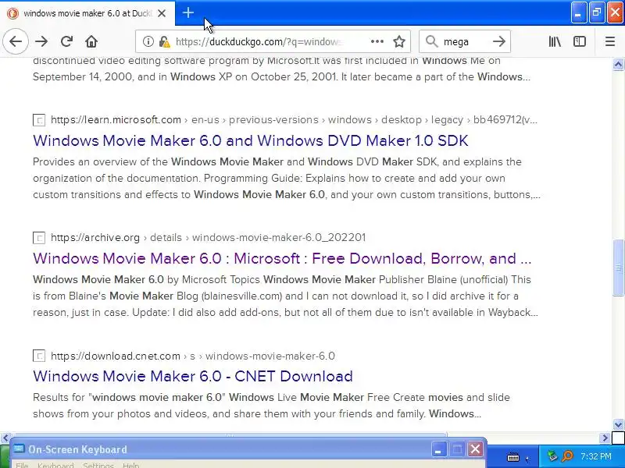Click the archive.org details URL breadcrumb
The height and width of the screenshot is (468, 625).
[x=208, y=238]
